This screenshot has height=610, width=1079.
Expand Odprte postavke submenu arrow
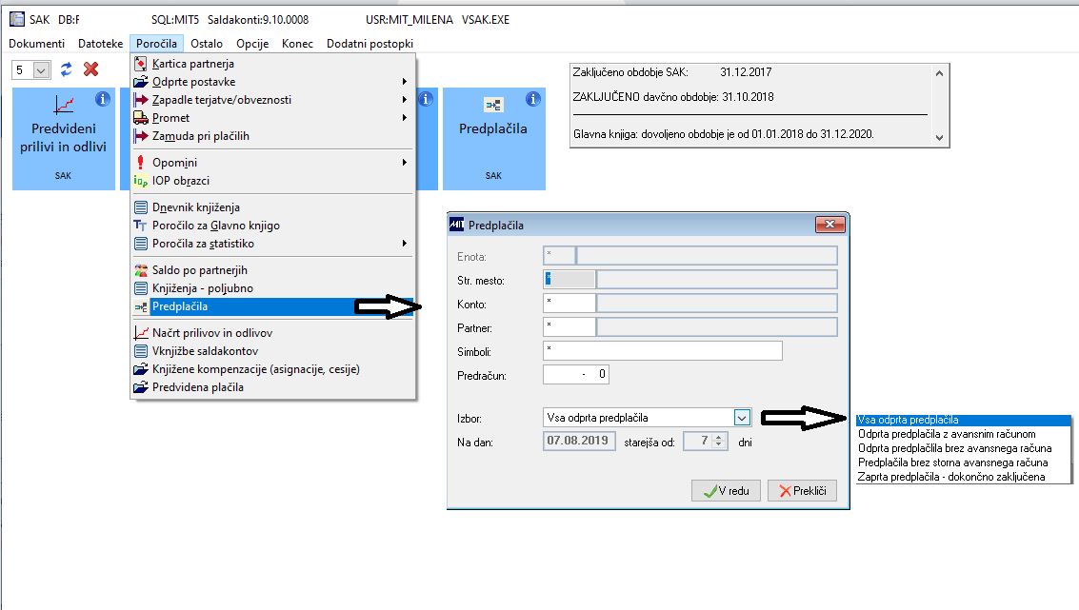[405, 82]
